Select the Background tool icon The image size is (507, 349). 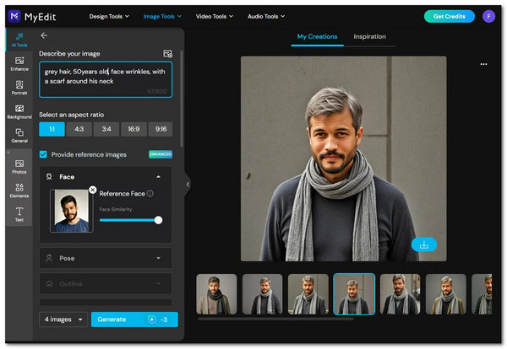[19, 113]
